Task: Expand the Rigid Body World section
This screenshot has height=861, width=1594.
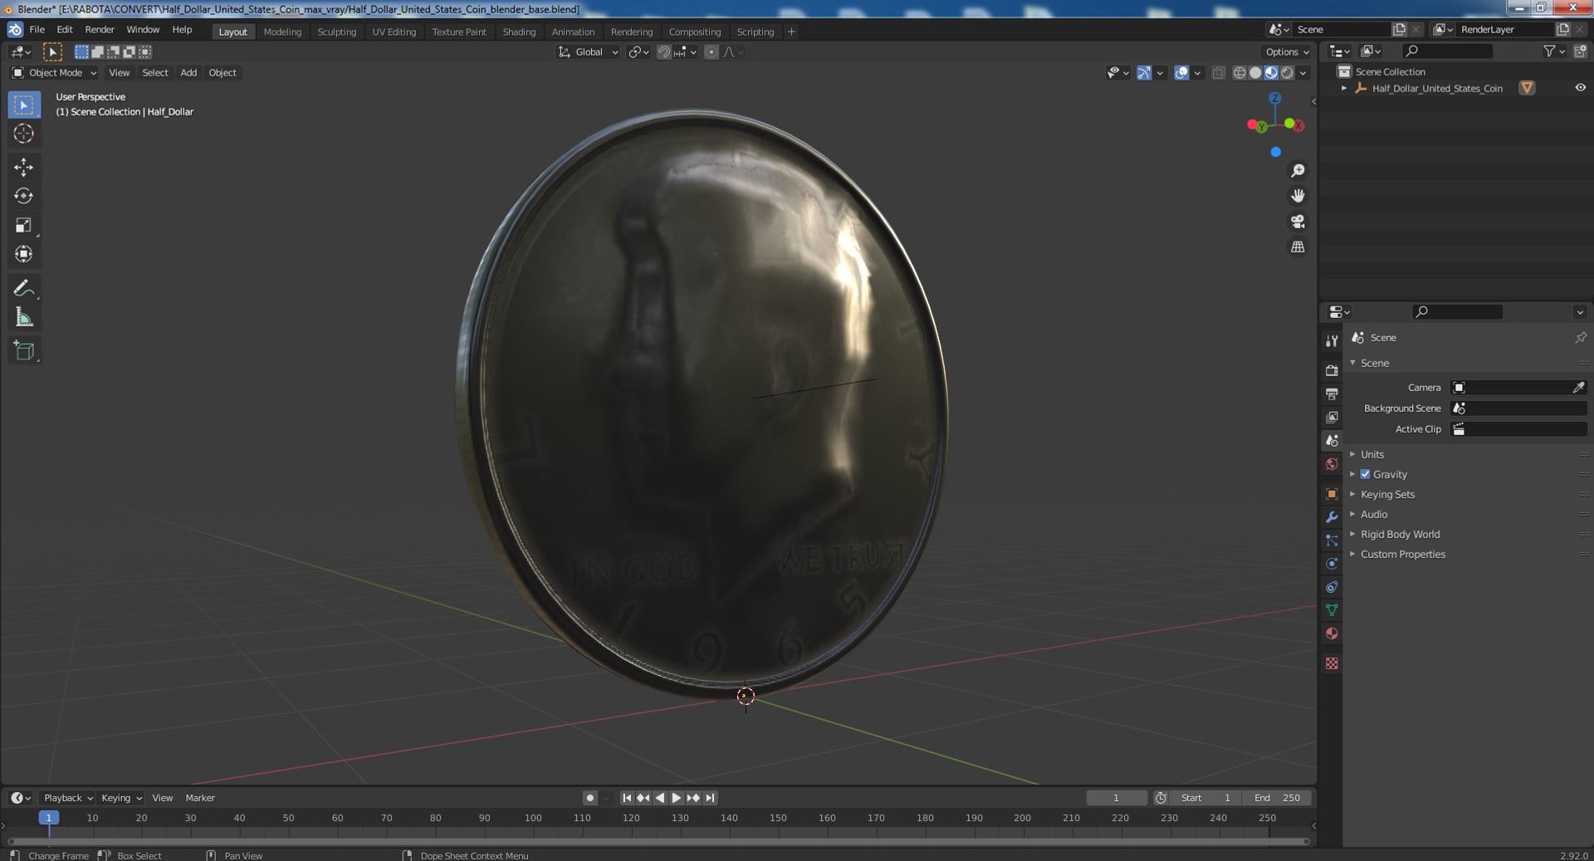Action: pos(1400,534)
